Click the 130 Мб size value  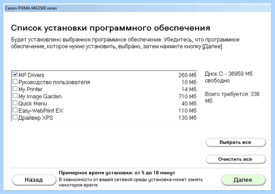pos(187,118)
